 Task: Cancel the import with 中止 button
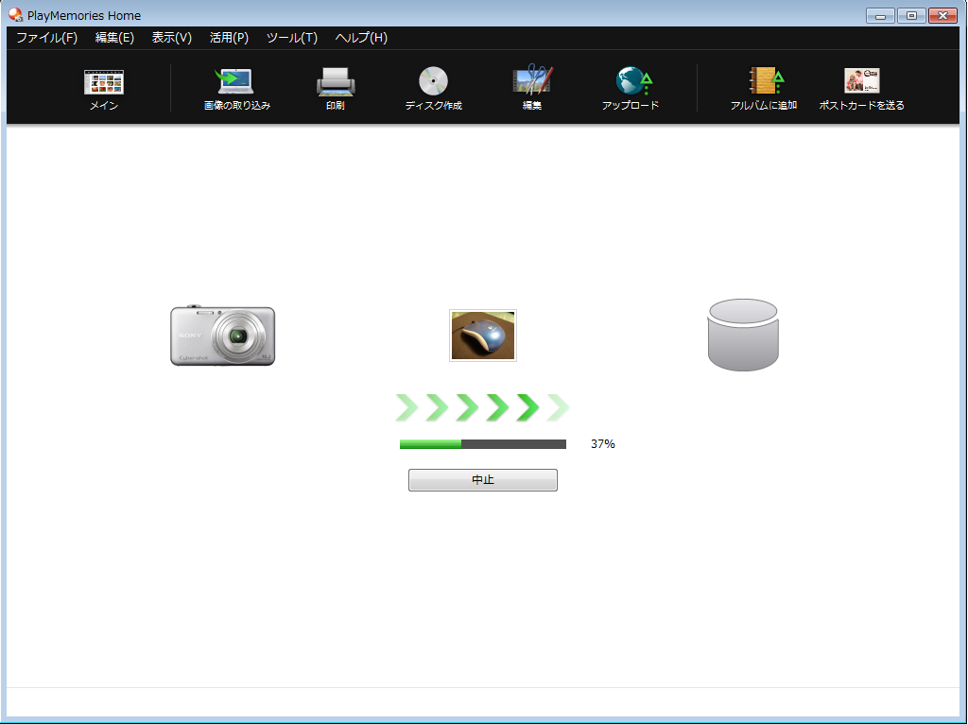(483, 480)
